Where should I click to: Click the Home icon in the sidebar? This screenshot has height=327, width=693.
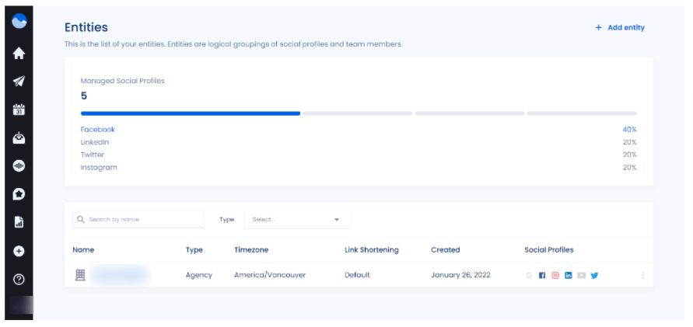(19, 54)
